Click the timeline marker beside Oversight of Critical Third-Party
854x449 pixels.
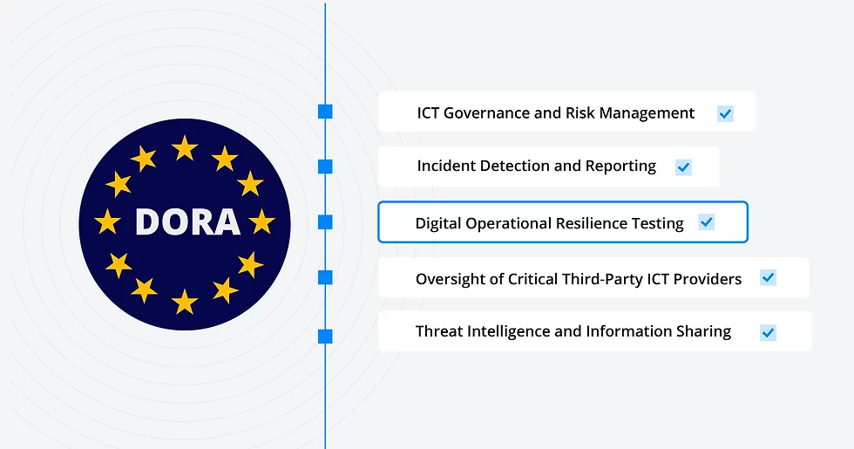point(325,277)
